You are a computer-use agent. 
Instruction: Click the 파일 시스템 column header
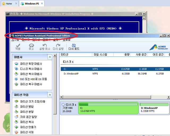[103, 54]
